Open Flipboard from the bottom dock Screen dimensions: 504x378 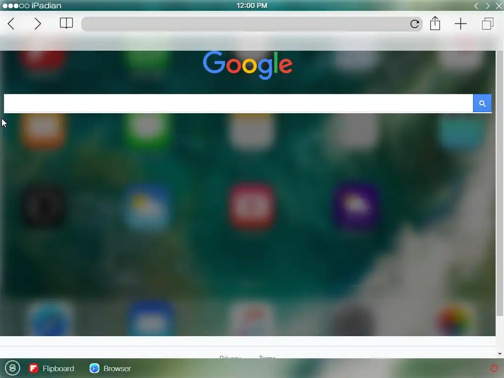coord(51,368)
